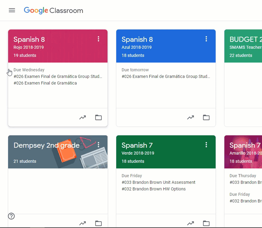Open the Dempsey 2nd grade class title
Viewport: 262px width, 228px height.
tap(47, 145)
